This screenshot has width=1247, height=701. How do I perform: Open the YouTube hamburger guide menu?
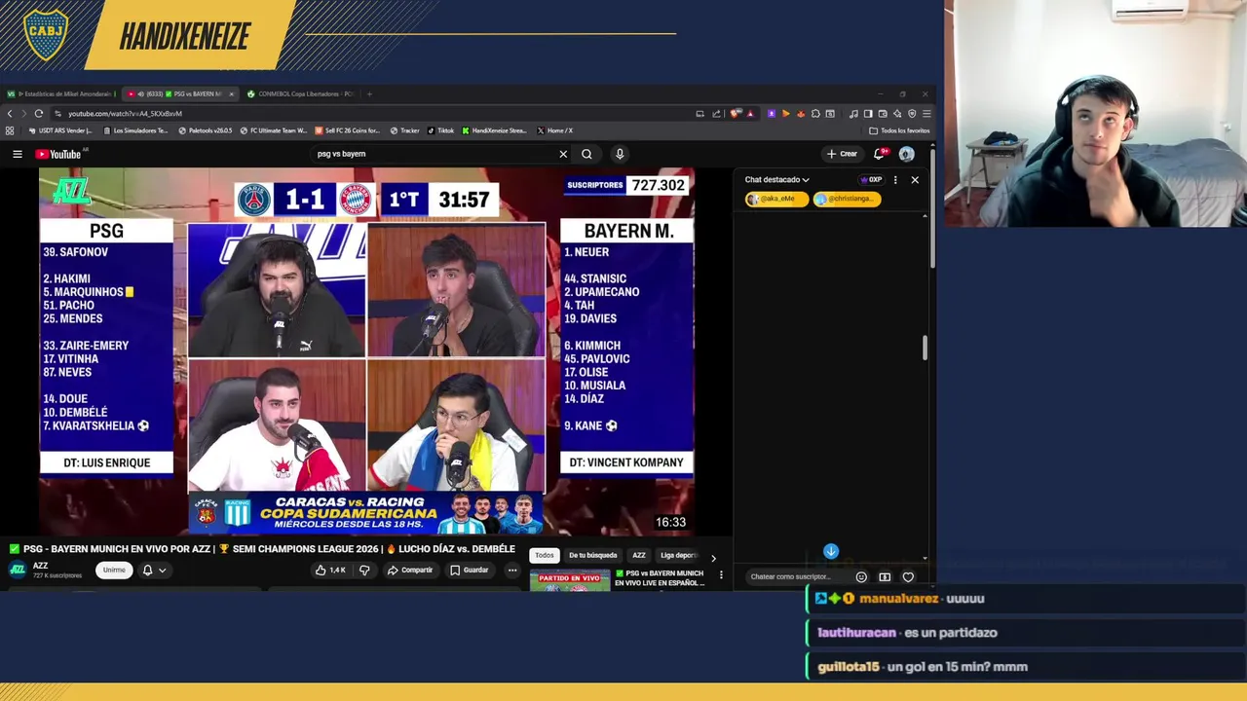point(17,154)
